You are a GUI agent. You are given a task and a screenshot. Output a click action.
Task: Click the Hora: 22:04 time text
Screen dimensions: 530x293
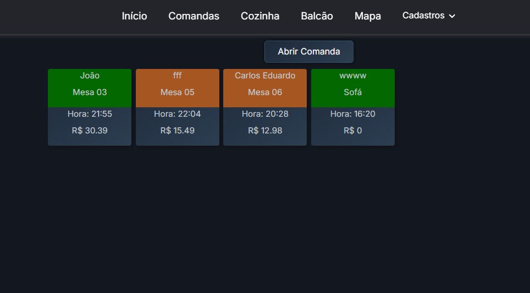pyautogui.click(x=177, y=114)
